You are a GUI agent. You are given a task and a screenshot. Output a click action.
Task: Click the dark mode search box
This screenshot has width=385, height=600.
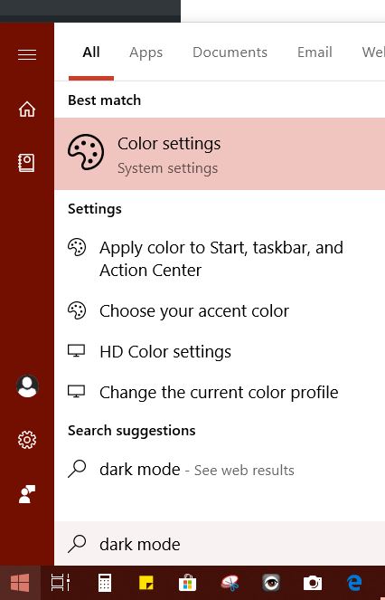[220, 544]
